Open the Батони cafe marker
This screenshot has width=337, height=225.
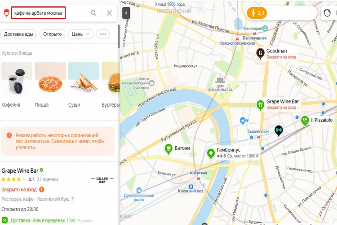coord(168,149)
